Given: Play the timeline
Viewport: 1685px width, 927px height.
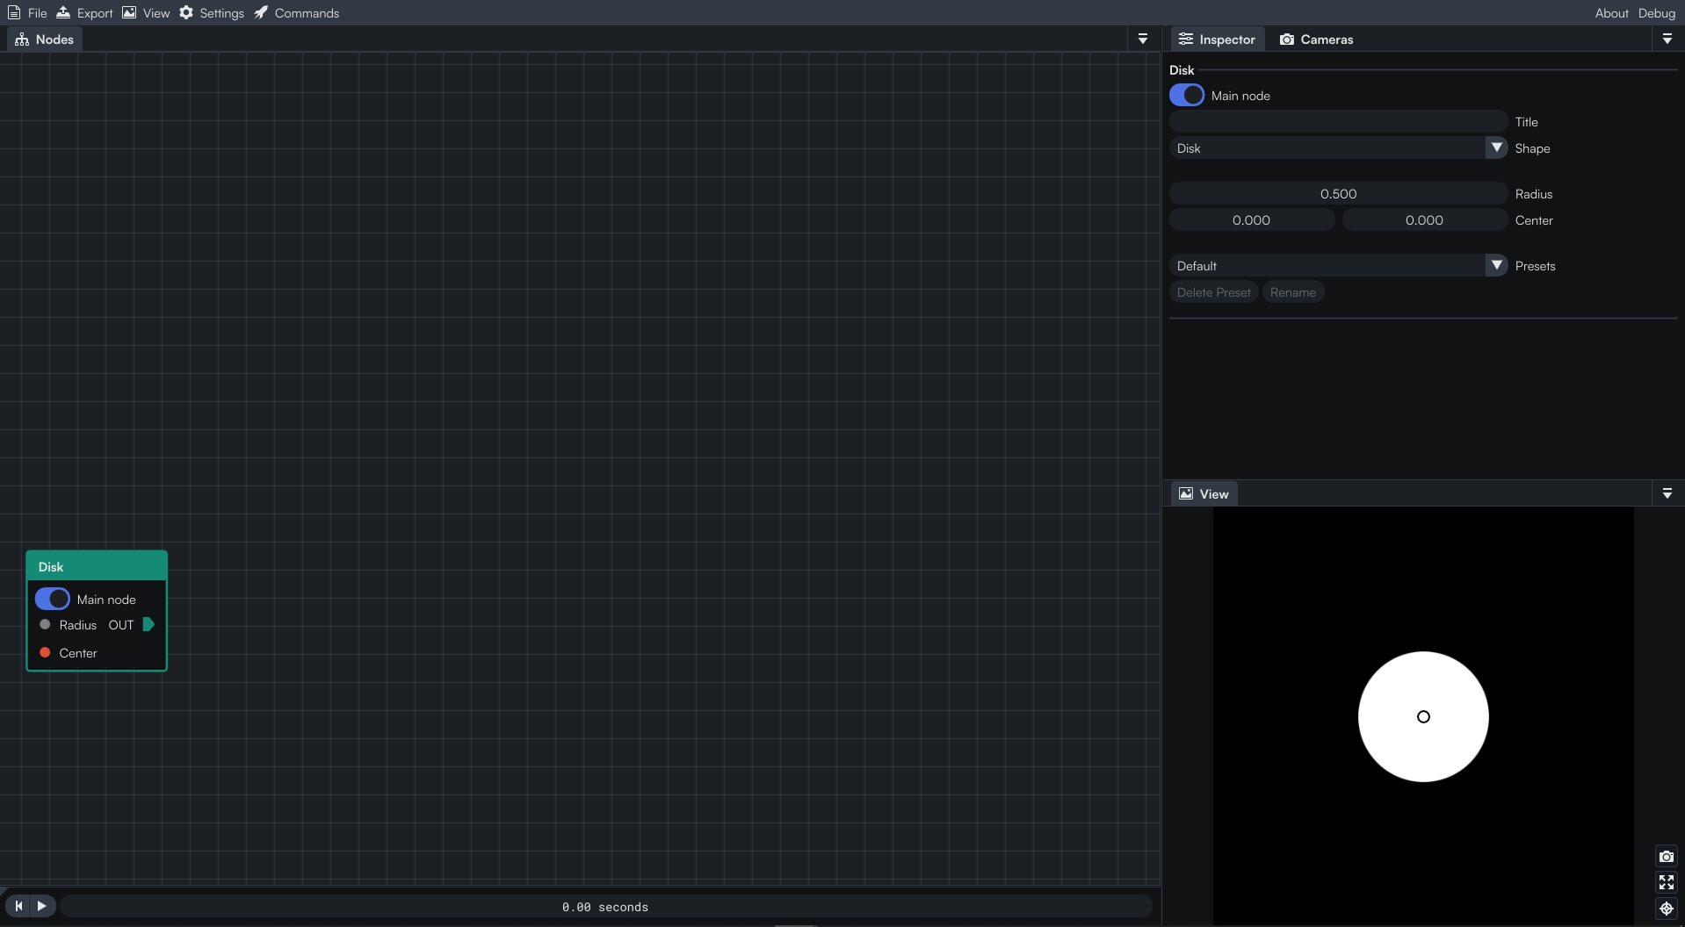Looking at the screenshot, I should coord(42,906).
